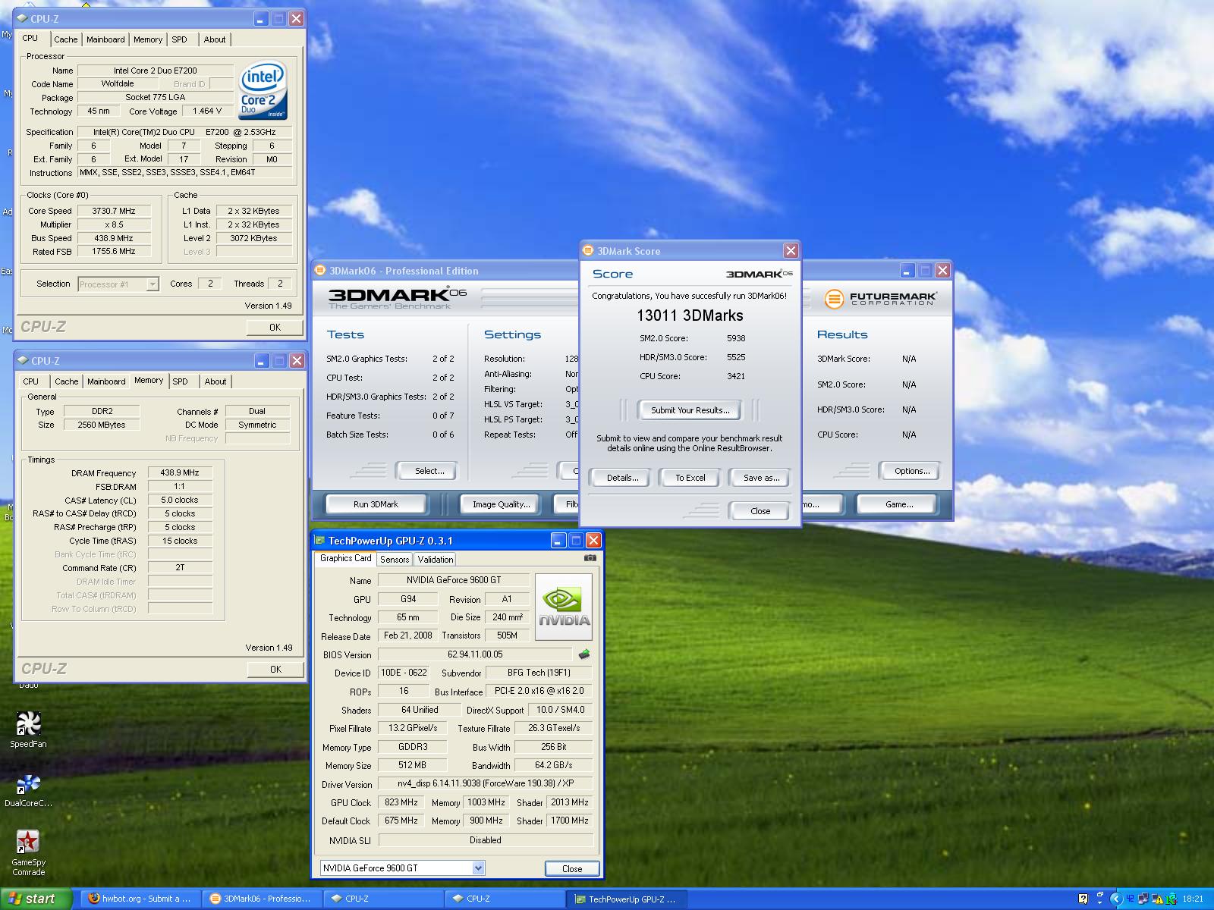Click Select under the Tests section
This screenshot has height=910, width=1214.
[x=429, y=471]
